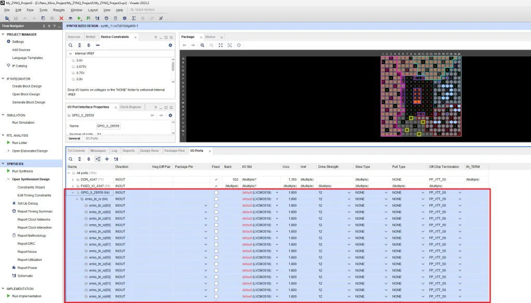Toggle Fixed checkbox for GPIO_0_29559 row
531x303 pixels.
216,192
